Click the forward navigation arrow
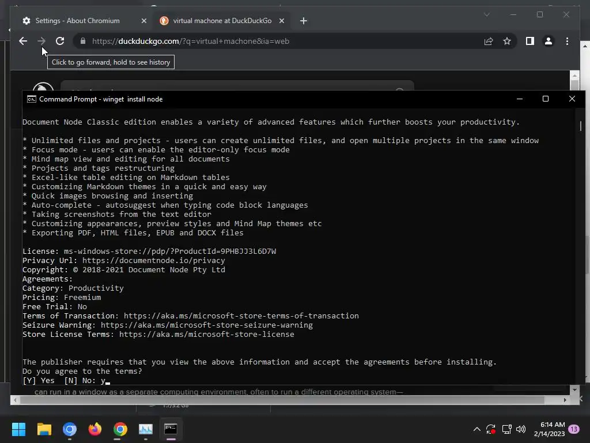Screen dimensions: 590x443 (41, 41)
